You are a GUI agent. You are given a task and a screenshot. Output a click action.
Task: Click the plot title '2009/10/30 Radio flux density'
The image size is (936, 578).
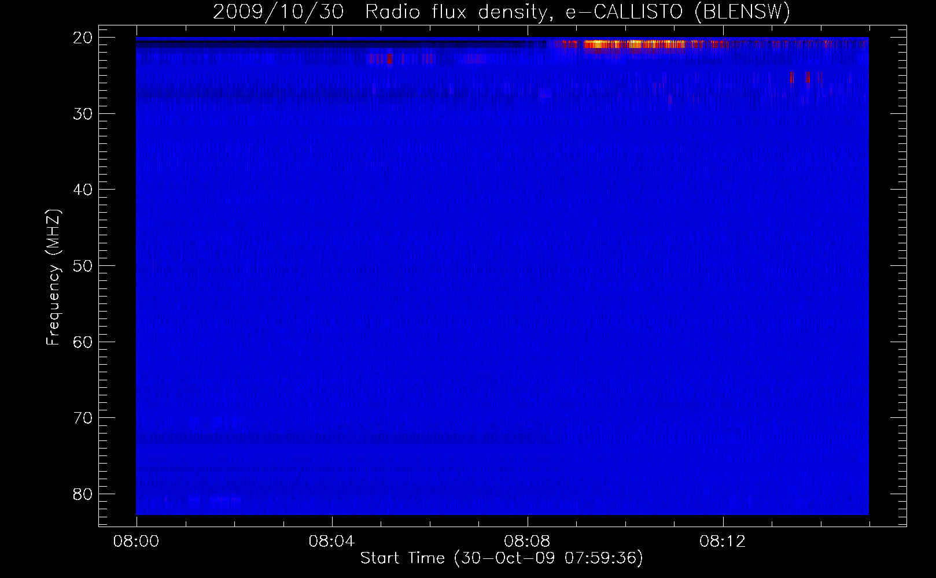pos(379,12)
